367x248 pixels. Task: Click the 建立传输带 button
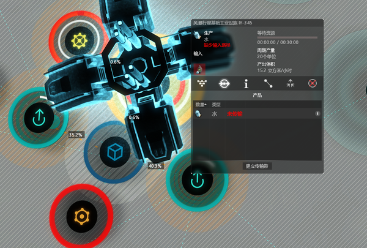pyautogui.click(x=258, y=166)
